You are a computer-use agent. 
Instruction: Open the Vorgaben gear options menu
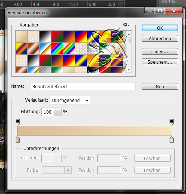[126, 25]
